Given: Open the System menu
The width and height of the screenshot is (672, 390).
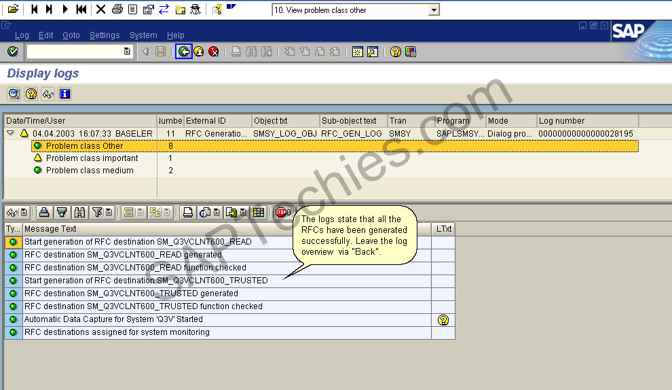Looking at the screenshot, I should point(143,35).
